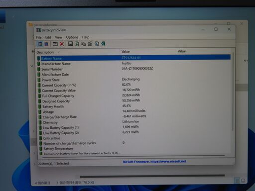Click the BatteryInfoView title bar app icon

coord(38,30)
